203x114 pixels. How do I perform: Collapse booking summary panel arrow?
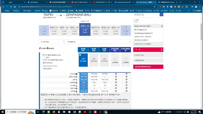click(x=162, y=15)
